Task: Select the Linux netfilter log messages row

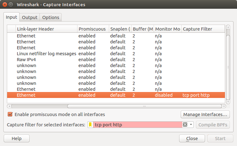Action: pyautogui.click(x=116, y=54)
